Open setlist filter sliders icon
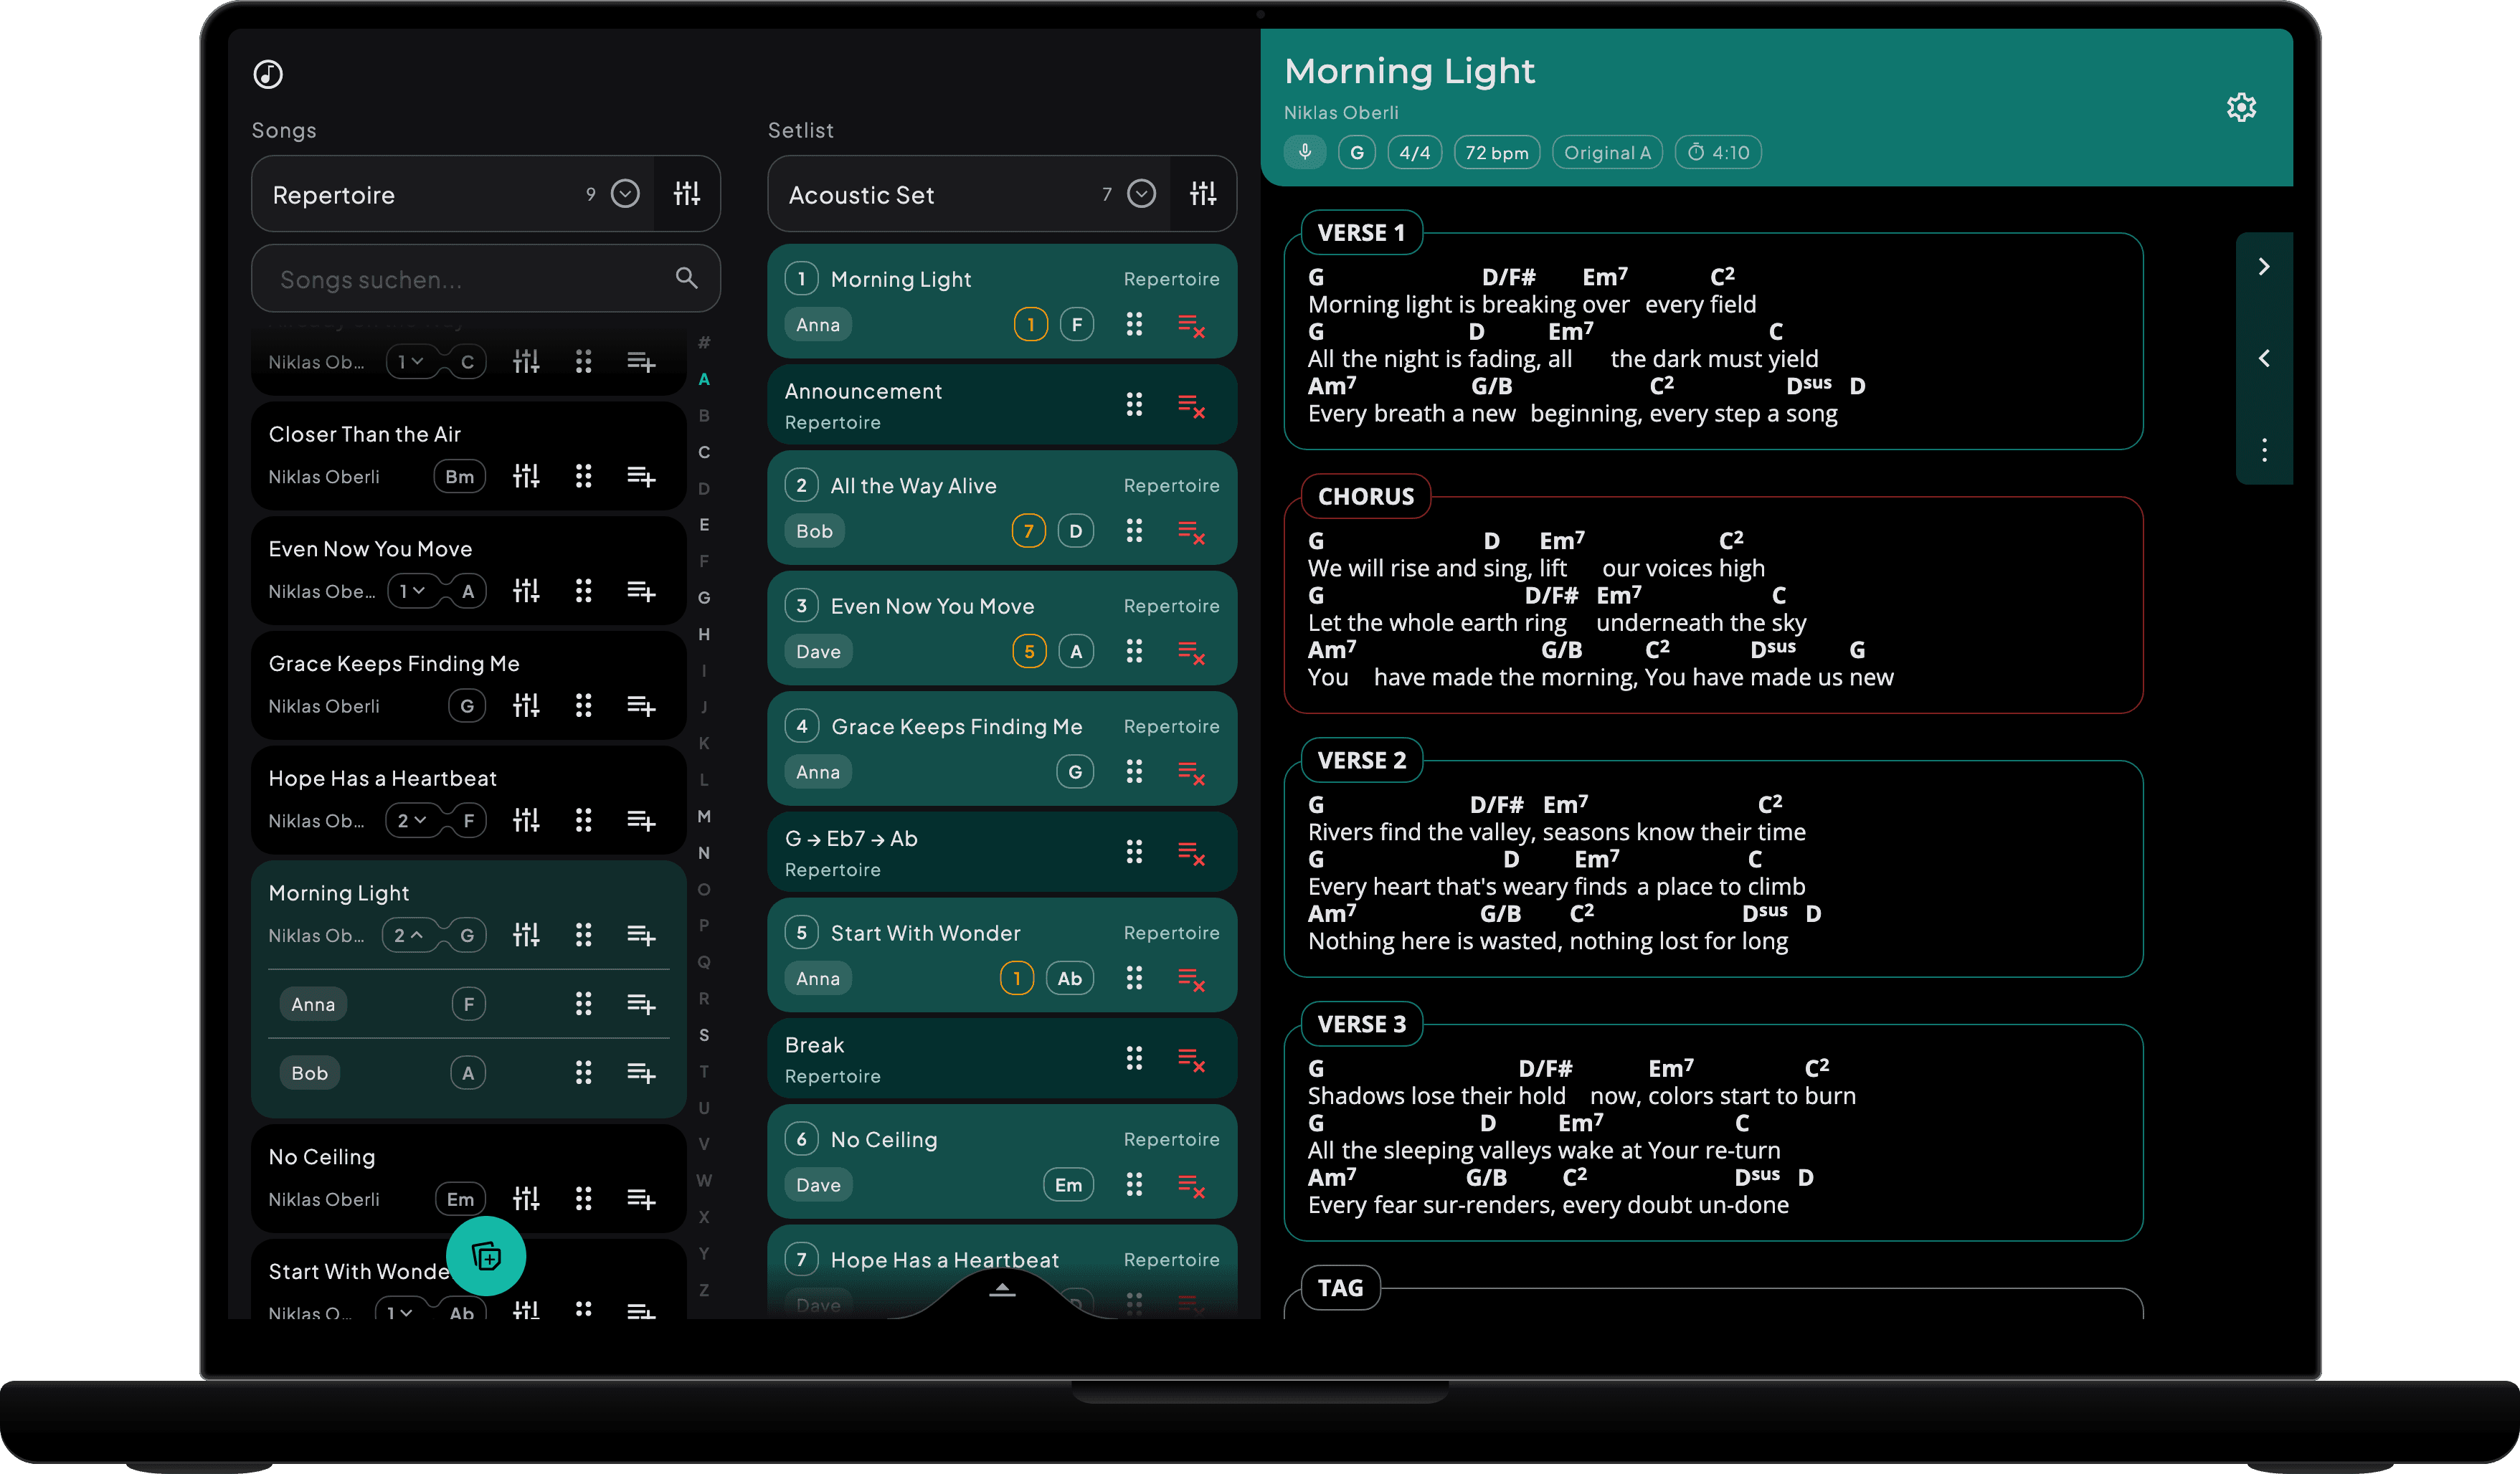 click(x=1203, y=194)
